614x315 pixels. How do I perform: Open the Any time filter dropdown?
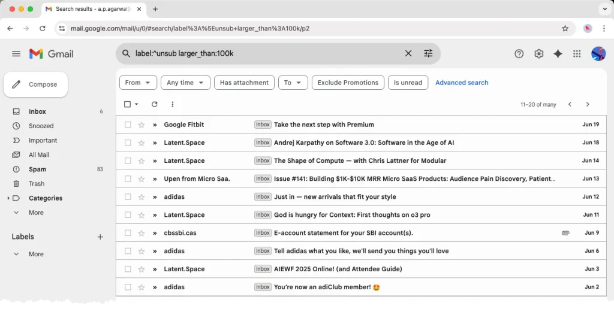(185, 83)
